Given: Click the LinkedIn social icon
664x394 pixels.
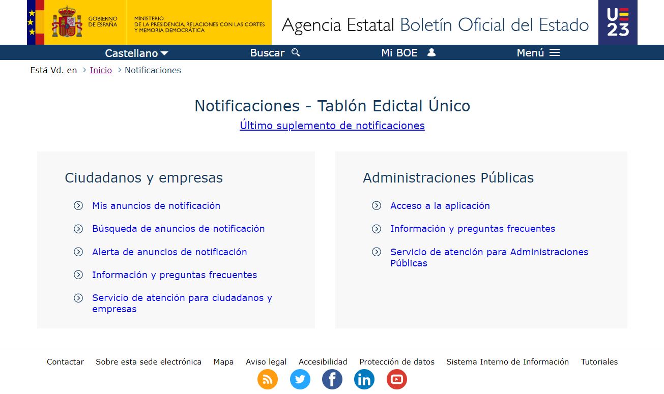Looking at the screenshot, I should pos(364,379).
